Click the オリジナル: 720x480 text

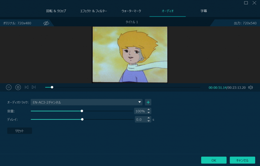[x=17, y=23]
